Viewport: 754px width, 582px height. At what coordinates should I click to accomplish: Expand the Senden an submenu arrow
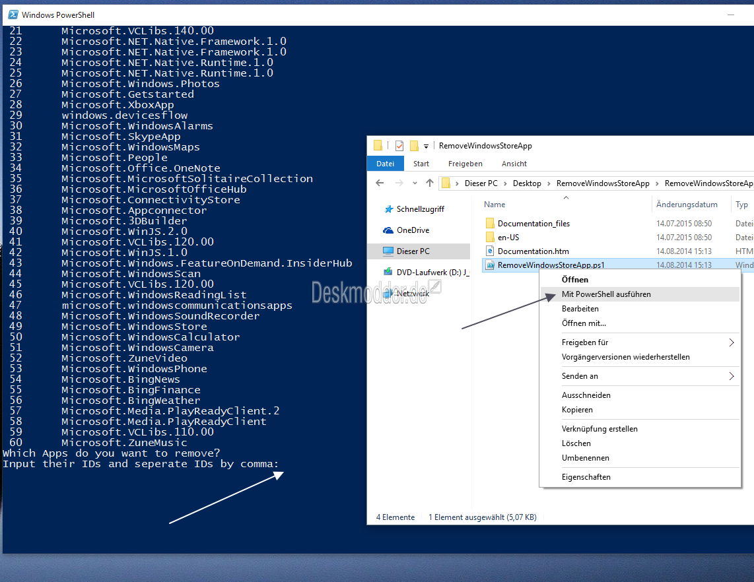click(x=732, y=376)
